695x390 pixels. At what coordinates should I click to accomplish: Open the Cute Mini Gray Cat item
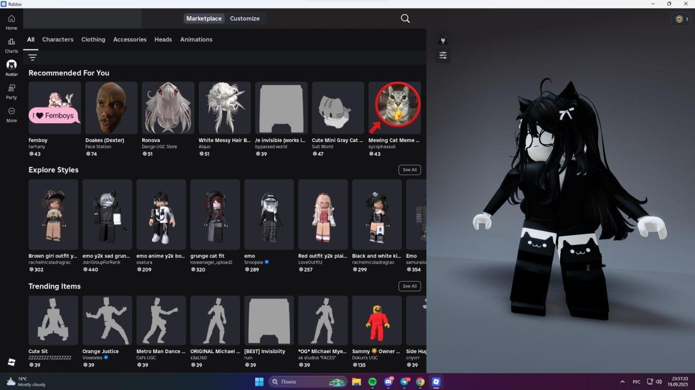pyautogui.click(x=338, y=108)
